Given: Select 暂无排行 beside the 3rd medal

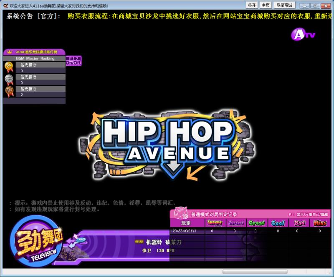Looking at the screenshot, I should tap(28, 89).
